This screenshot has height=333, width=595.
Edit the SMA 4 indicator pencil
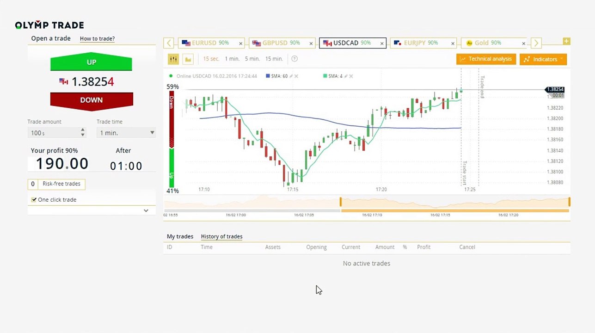[x=346, y=76]
